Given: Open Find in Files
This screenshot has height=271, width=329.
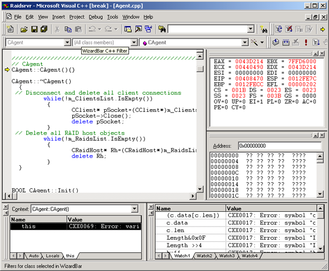Looking at the screenshot, I should pos(162,29).
